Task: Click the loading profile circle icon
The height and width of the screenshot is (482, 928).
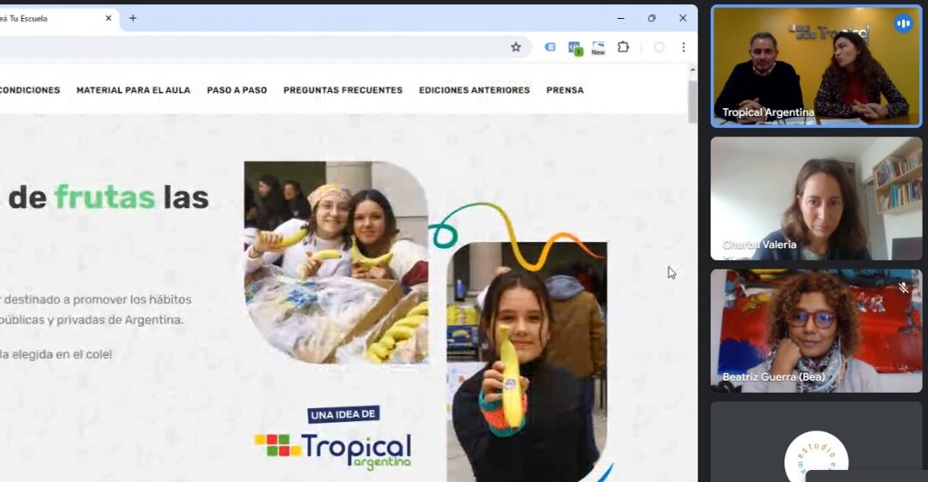Action: 659,47
